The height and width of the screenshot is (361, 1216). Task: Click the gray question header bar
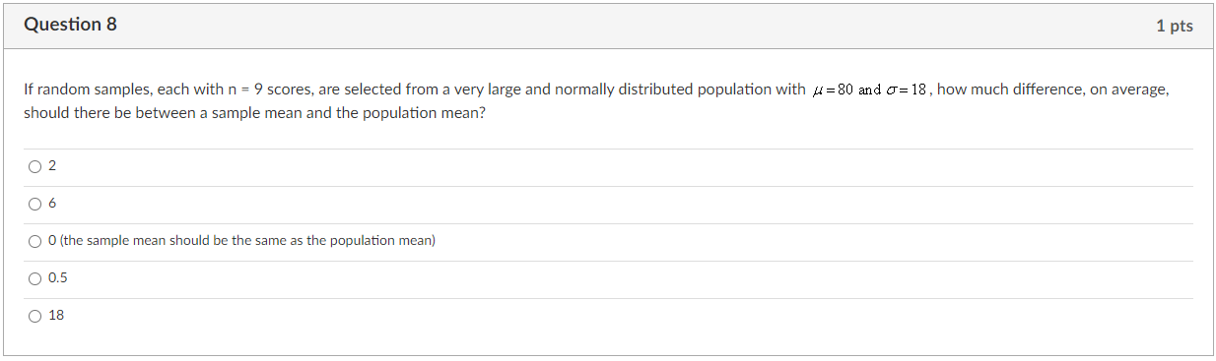608,25
